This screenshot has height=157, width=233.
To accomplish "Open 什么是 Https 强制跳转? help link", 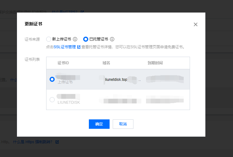I will 33,142.
